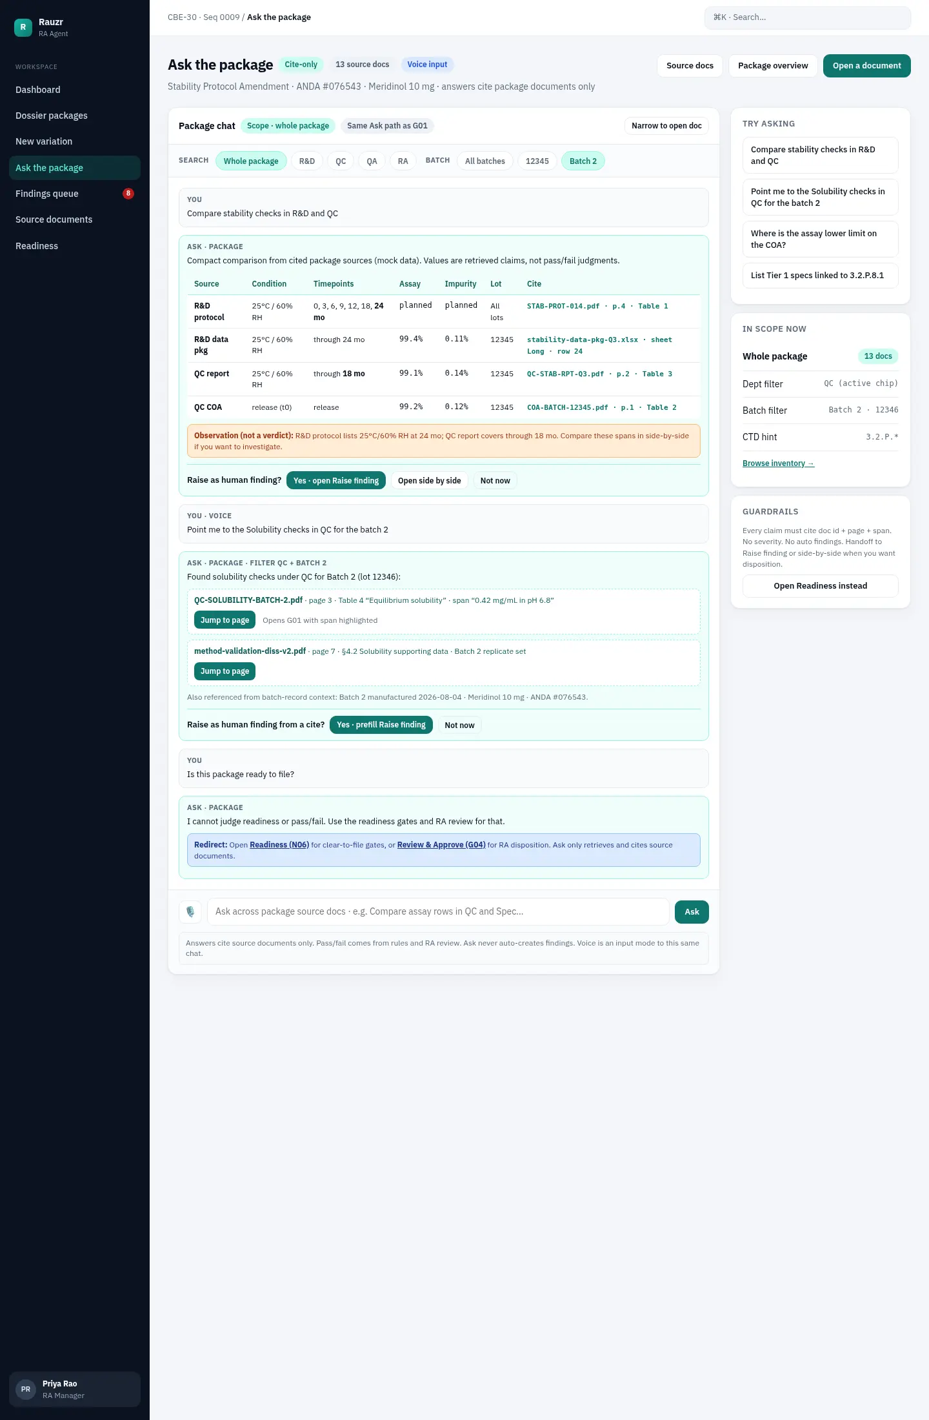Screen dimensions: 929x1420
Task: Focus the Ask across package input field
Action: (x=438, y=912)
